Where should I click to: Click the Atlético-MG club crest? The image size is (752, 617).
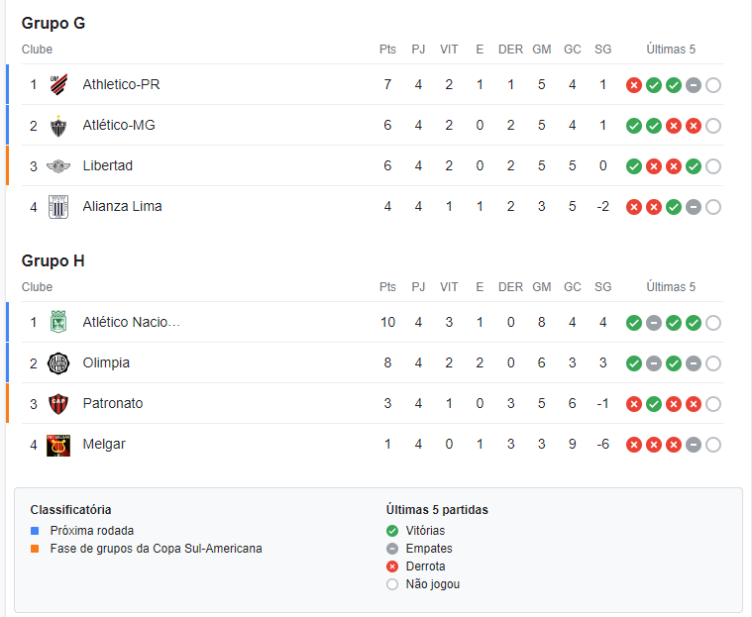[x=58, y=126]
